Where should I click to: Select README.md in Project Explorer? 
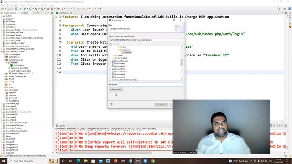click(14, 101)
